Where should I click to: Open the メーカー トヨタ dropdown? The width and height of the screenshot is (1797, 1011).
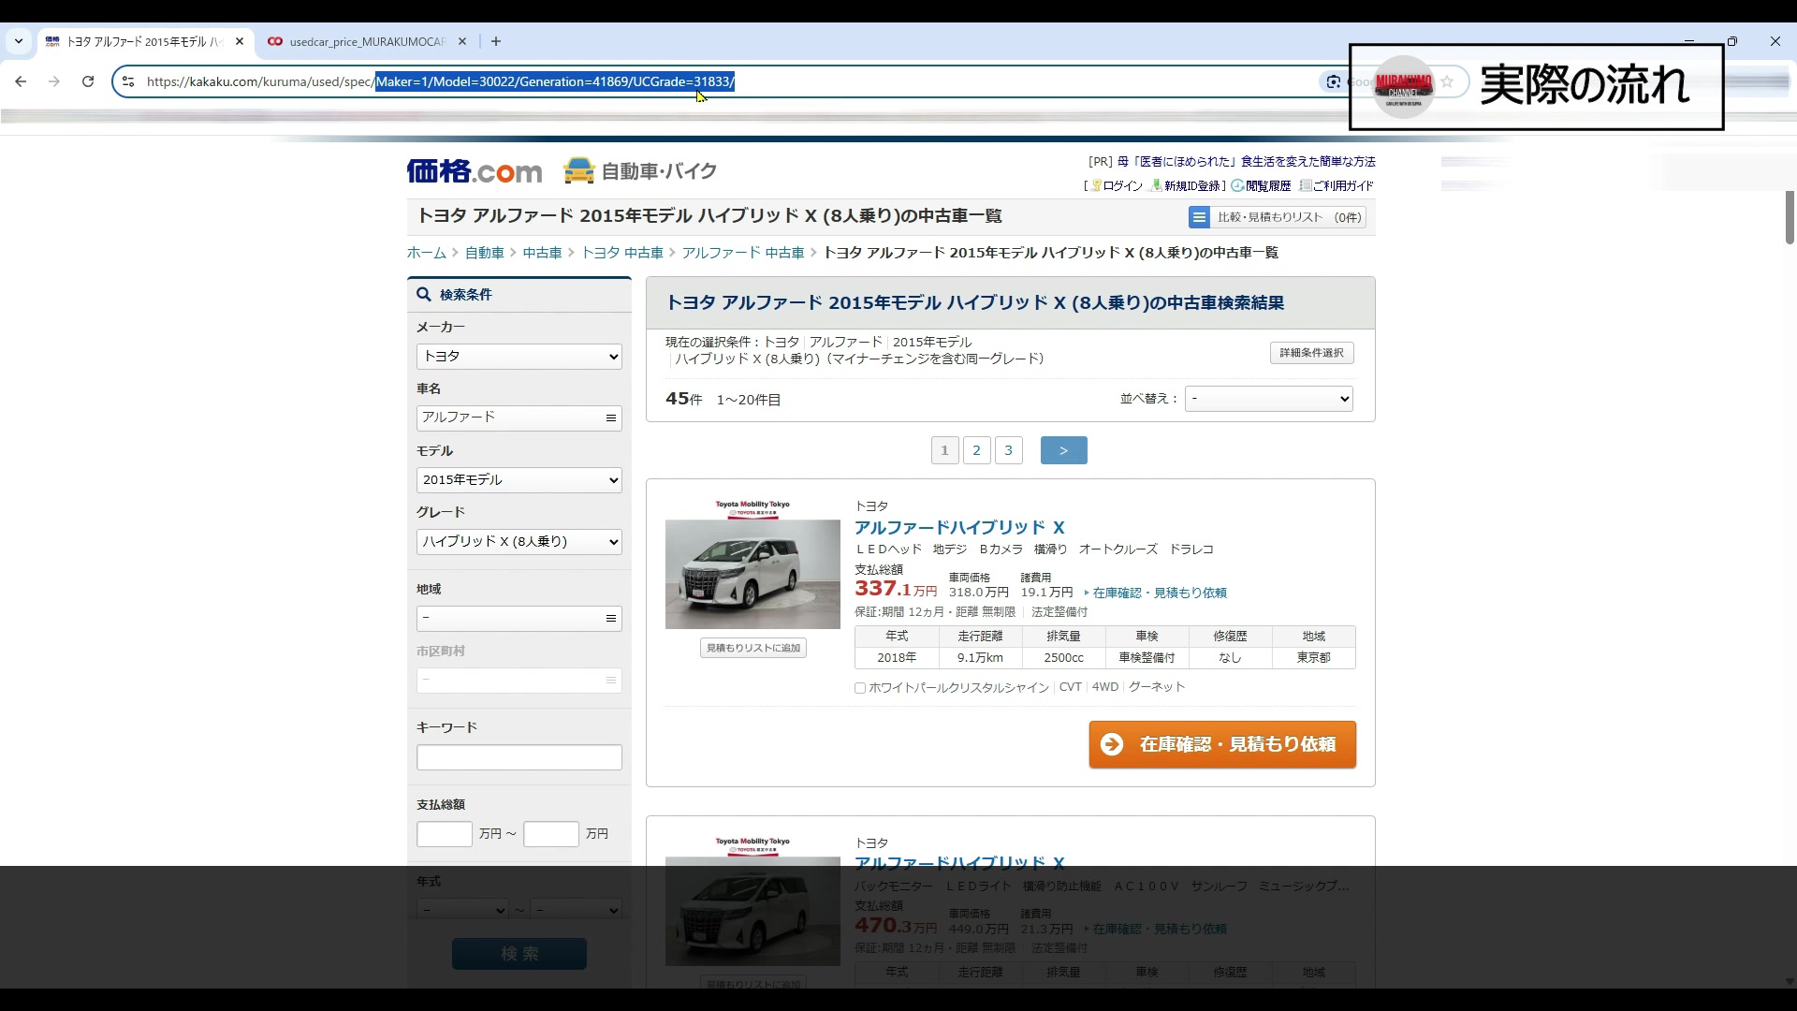(x=519, y=357)
